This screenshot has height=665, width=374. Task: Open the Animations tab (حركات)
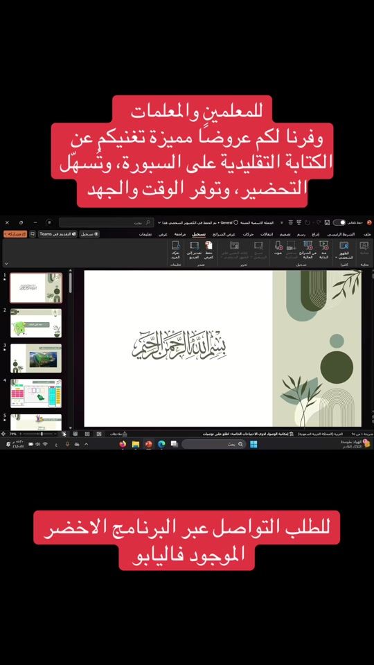pos(249,234)
